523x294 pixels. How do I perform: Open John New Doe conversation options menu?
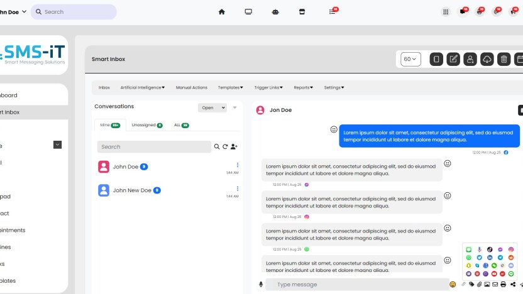pos(238,188)
